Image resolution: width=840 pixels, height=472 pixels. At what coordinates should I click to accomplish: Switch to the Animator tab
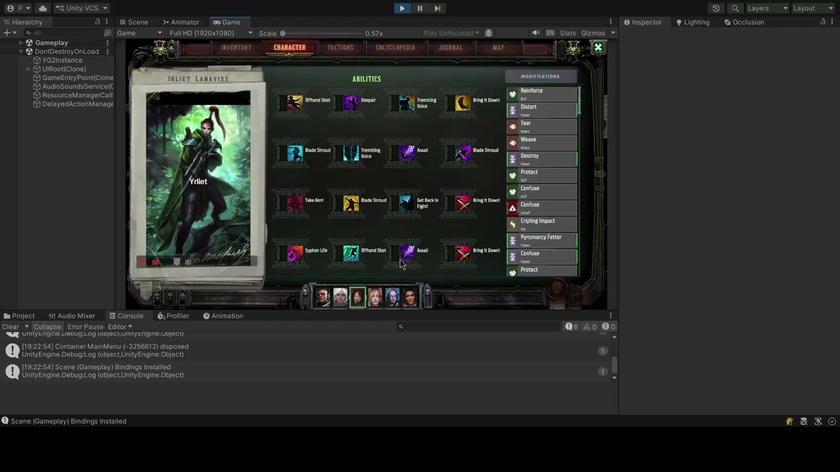(180, 22)
